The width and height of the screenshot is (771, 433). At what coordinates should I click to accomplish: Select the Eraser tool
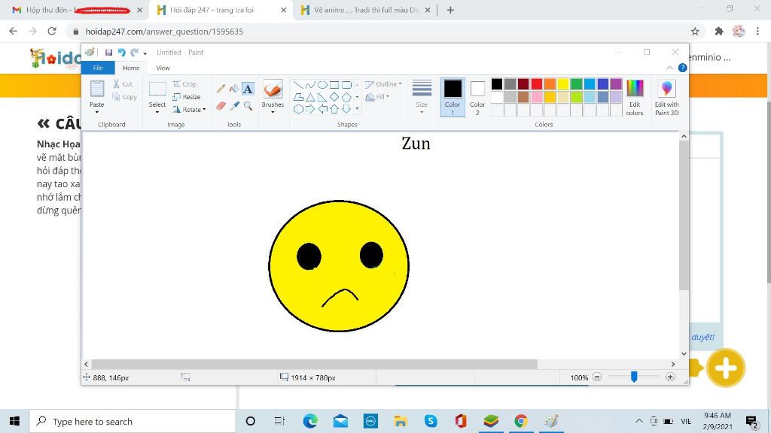tap(221, 105)
